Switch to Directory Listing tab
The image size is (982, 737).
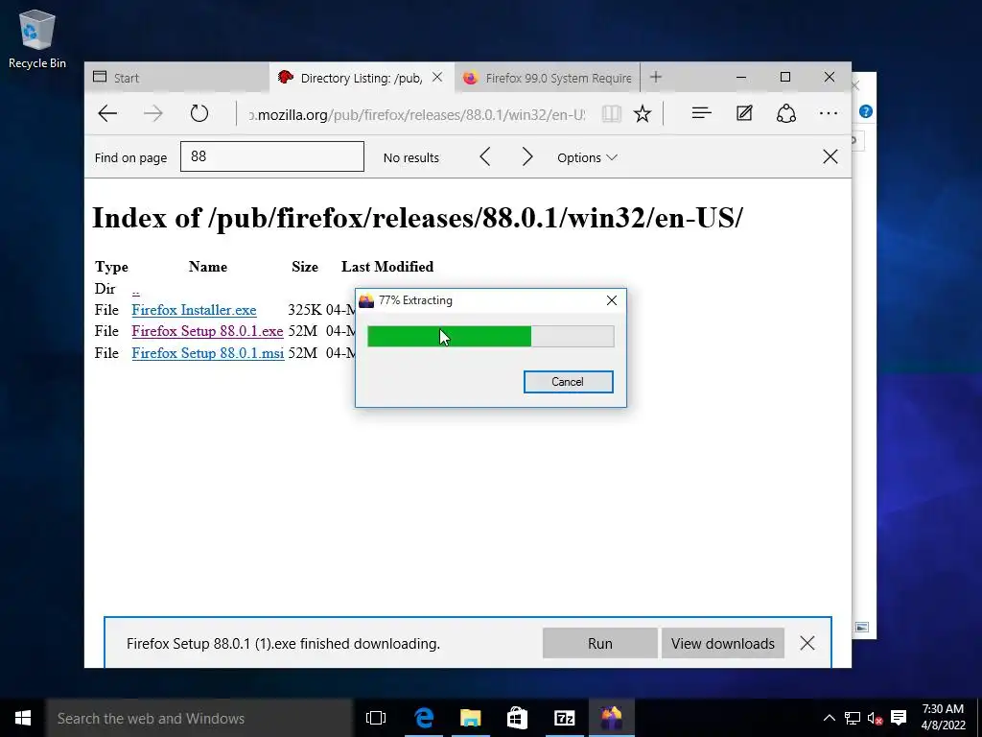[x=362, y=78]
